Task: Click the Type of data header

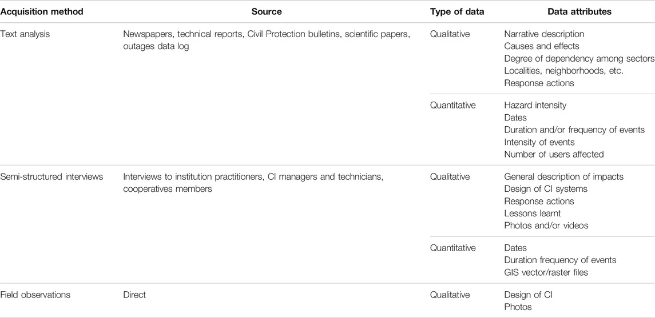Action: point(457,11)
